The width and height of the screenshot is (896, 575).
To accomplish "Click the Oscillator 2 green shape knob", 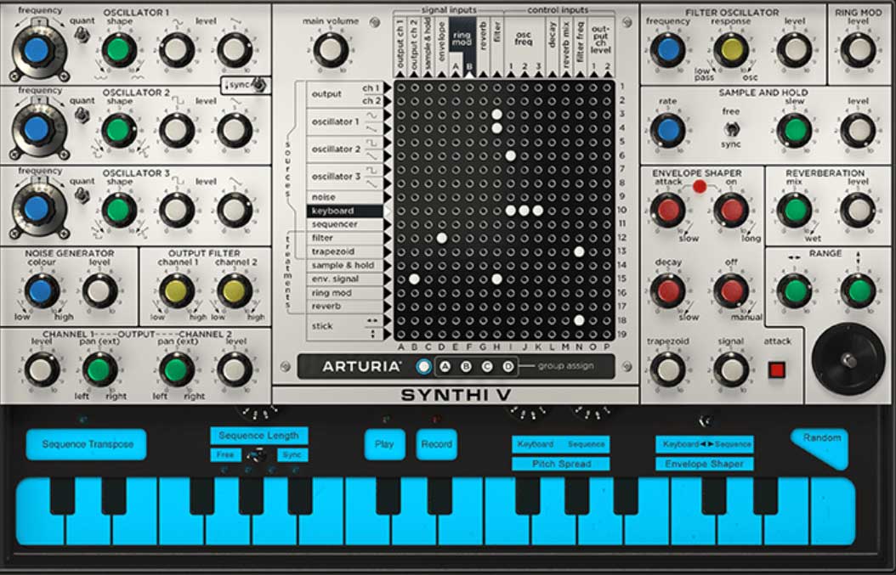I will click(x=119, y=130).
